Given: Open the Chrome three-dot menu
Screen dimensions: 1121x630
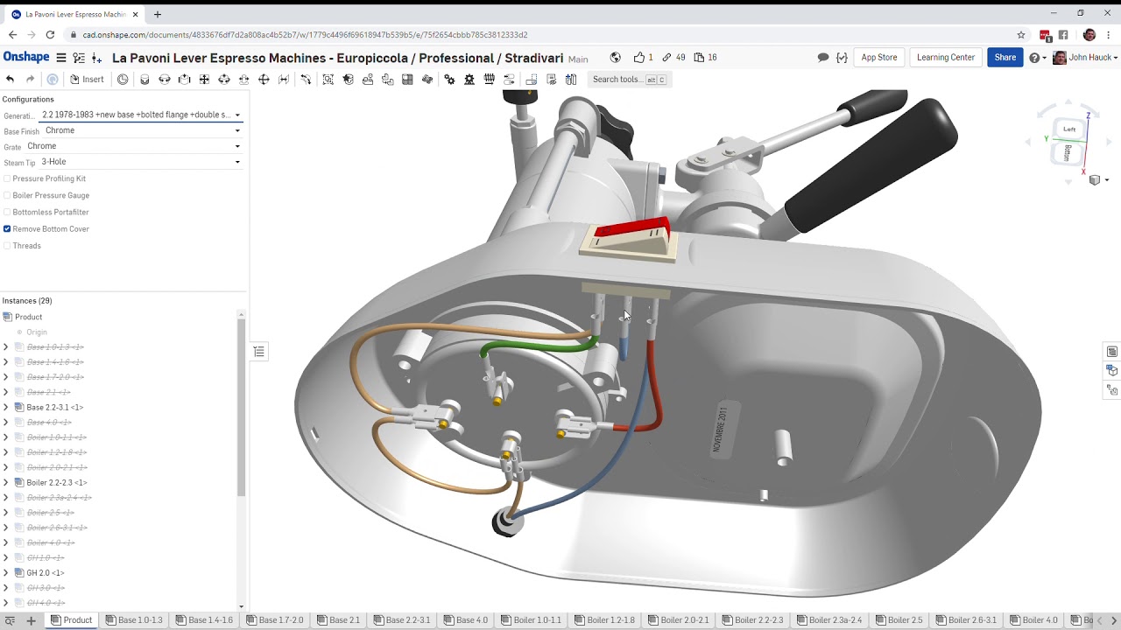Looking at the screenshot, I should tap(1109, 35).
